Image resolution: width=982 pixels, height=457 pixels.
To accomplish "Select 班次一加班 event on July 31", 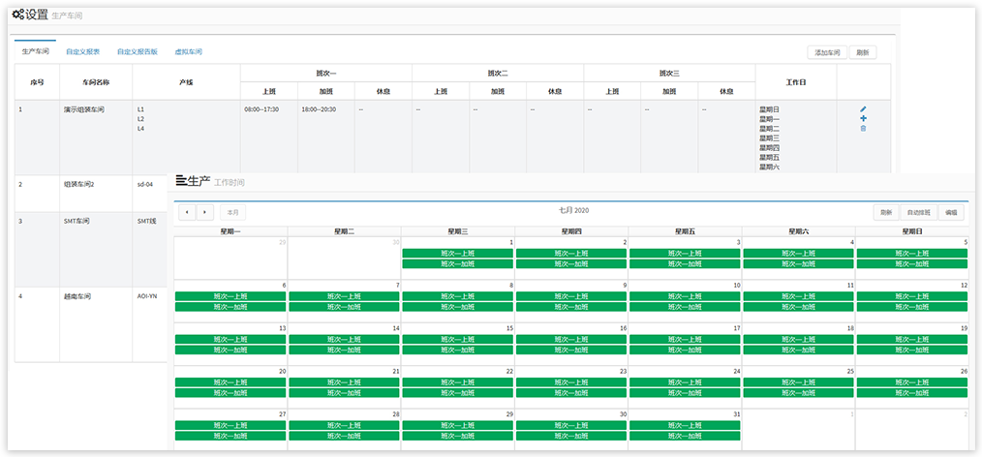I will (x=685, y=436).
